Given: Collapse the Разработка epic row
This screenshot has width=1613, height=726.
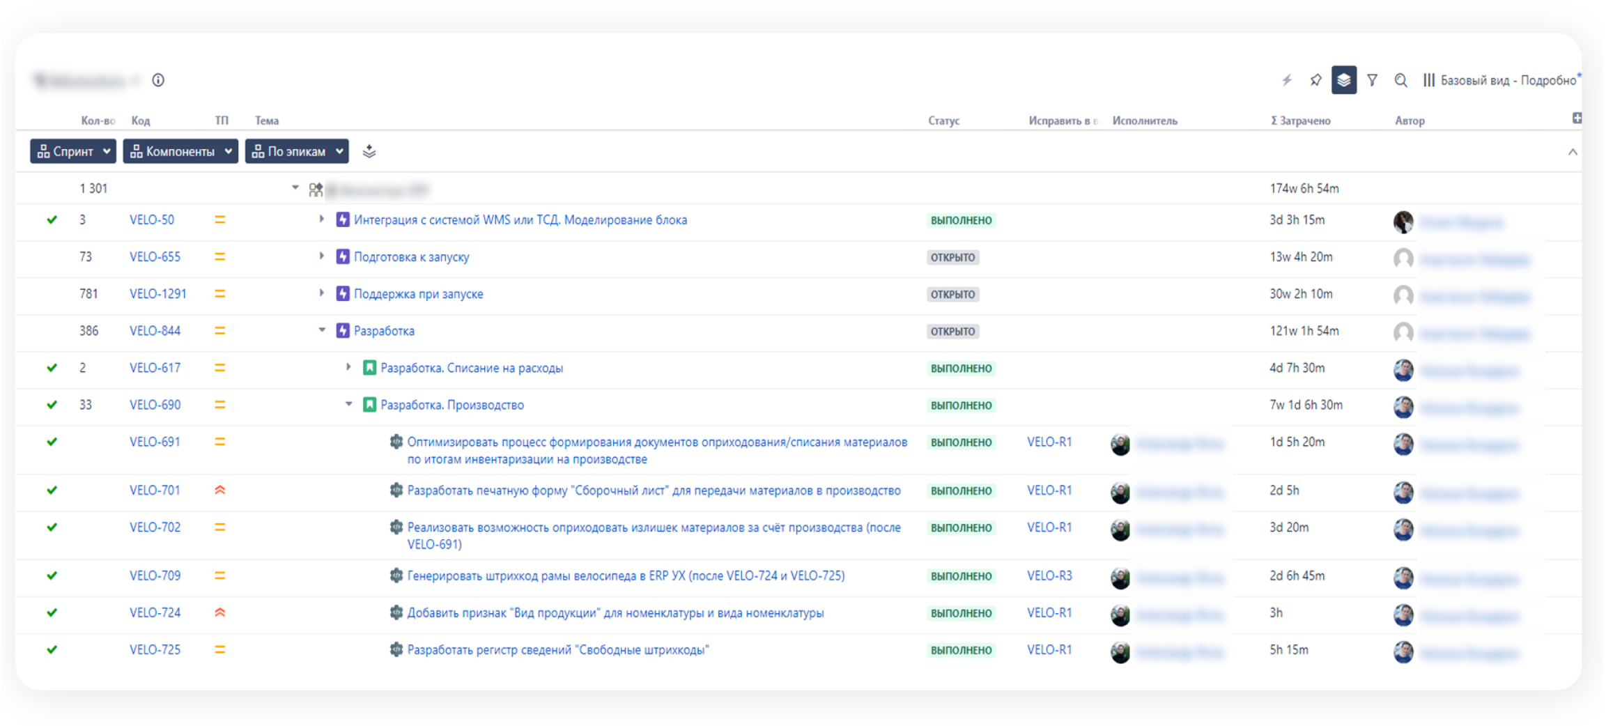Looking at the screenshot, I should pos(322,330).
